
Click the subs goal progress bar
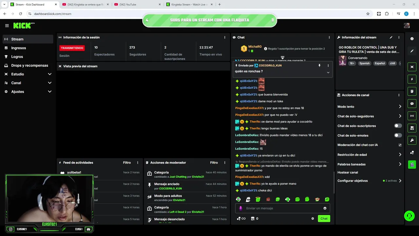point(209,20)
